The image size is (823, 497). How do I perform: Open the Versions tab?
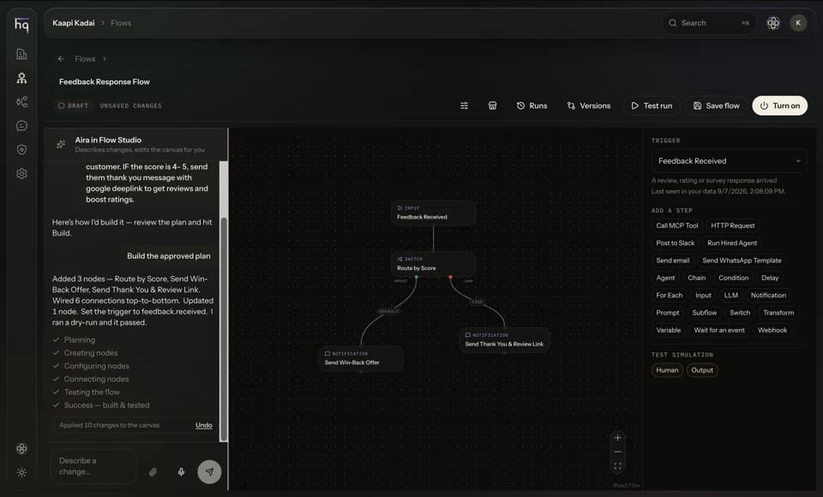[x=589, y=105]
